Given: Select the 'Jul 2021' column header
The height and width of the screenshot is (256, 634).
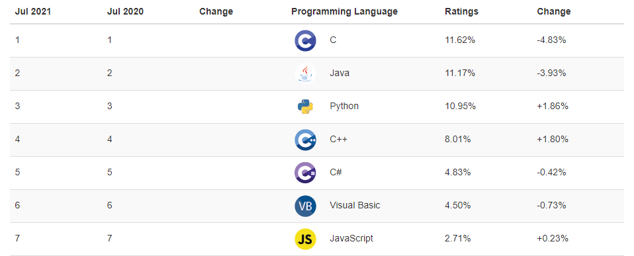Looking at the screenshot, I should pos(33,12).
